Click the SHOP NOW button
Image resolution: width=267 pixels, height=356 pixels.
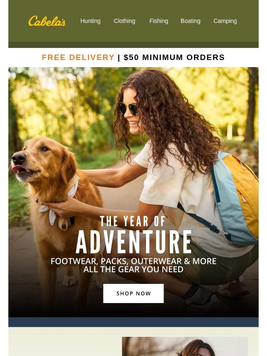pos(133,293)
